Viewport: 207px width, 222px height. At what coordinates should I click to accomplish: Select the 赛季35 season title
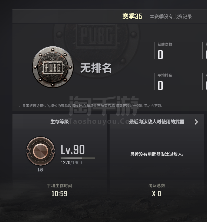click(132, 17)
